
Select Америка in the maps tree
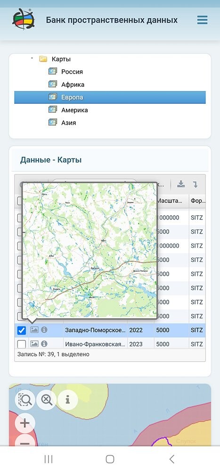74,110
